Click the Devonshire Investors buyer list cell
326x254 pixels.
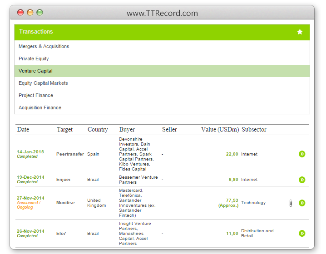(136, 154)
